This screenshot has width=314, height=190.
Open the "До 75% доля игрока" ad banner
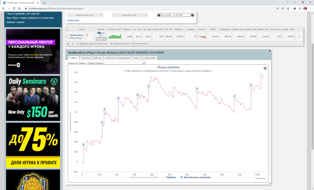coord(33,145)
